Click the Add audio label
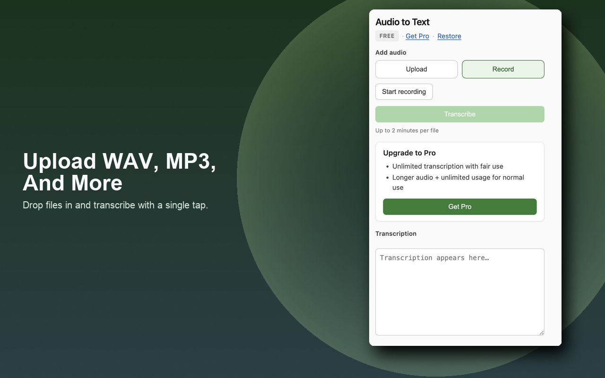The width and height of the screenshot is (605, 378). pyautogui.click(x=391, y=52)
